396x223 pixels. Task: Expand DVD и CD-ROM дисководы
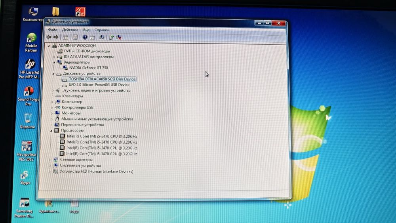point(54,51)
